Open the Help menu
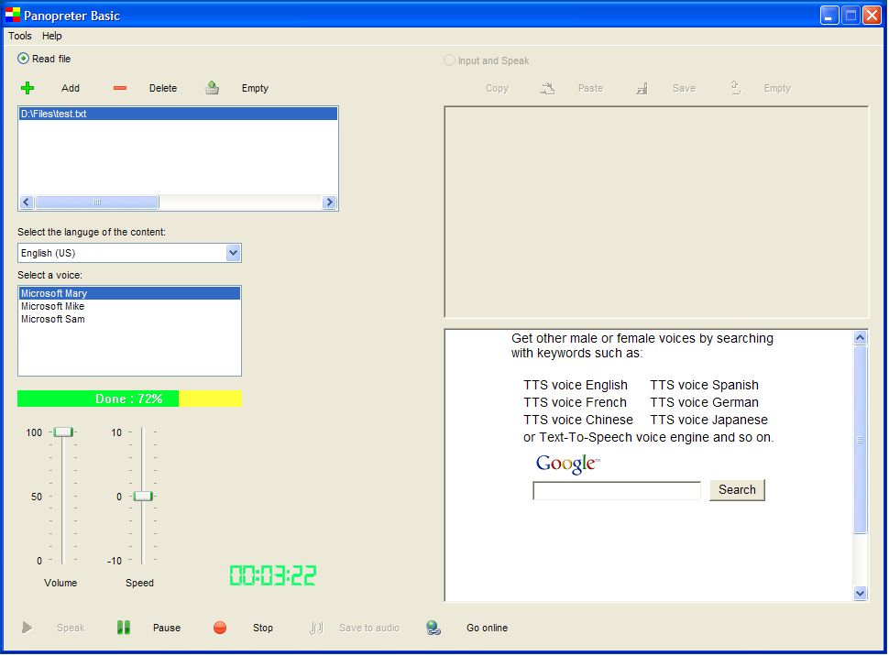This screenshot has height=656, width=889. point(51,36)
